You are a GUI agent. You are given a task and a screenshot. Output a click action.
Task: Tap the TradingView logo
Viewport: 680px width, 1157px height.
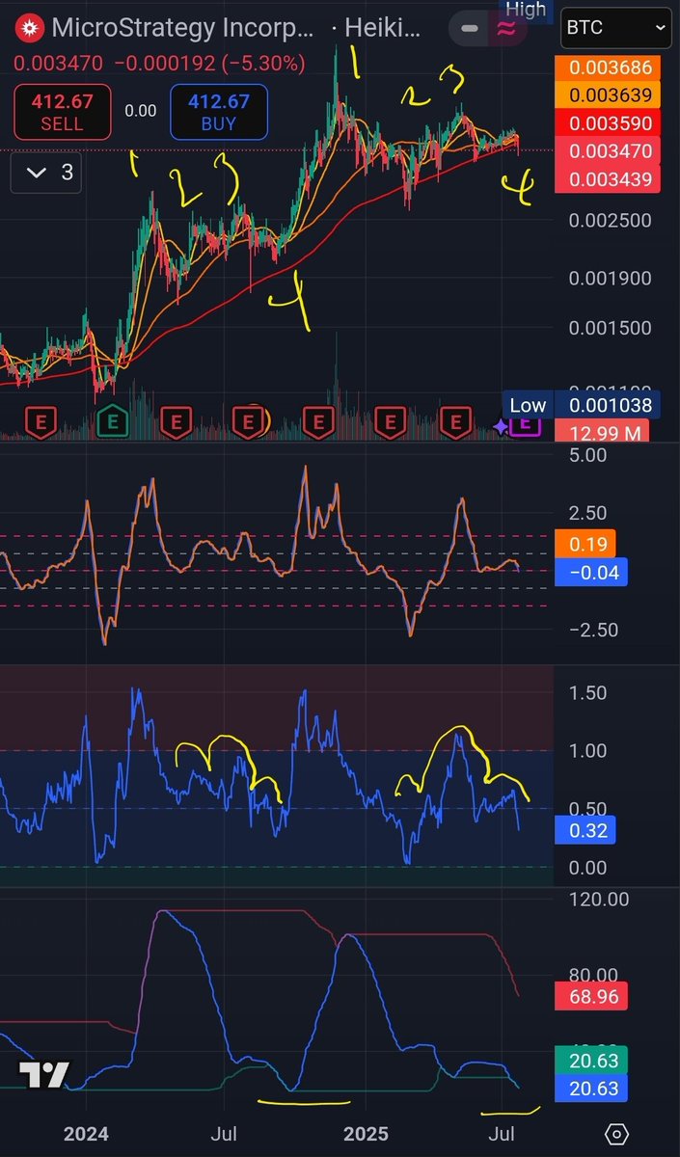[x=44, y=1076]
